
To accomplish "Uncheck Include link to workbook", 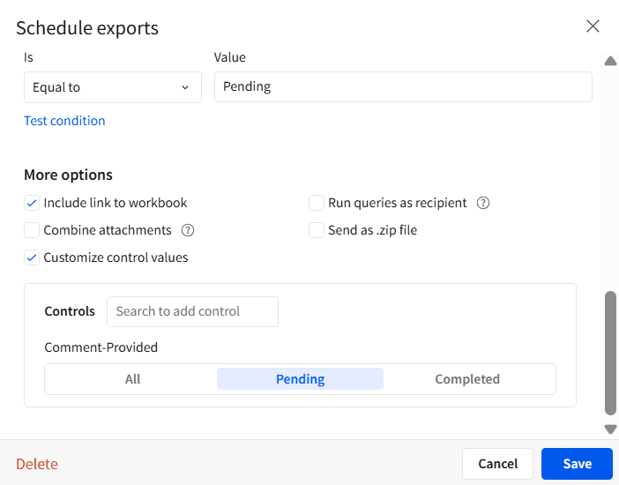I will [32, 203].
